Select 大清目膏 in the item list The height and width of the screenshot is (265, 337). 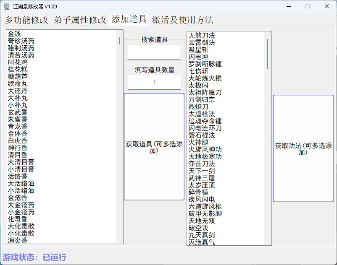(21, 162)
